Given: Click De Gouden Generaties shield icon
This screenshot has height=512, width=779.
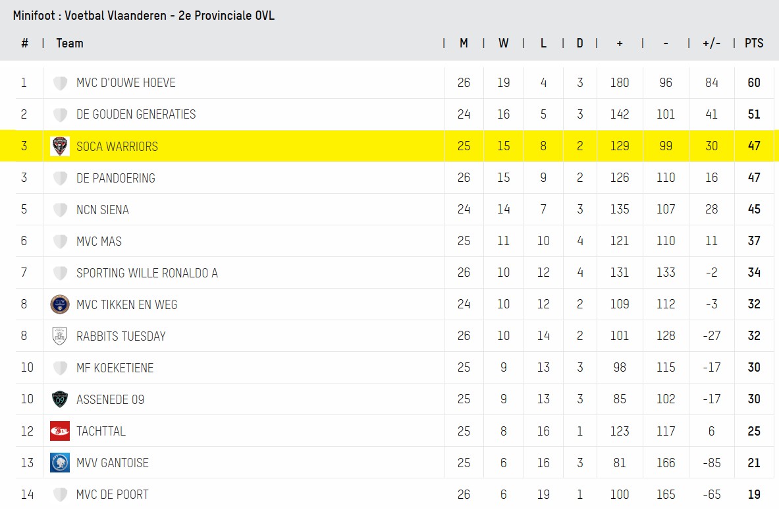Looking at the screenshot, I should [60, 115].
